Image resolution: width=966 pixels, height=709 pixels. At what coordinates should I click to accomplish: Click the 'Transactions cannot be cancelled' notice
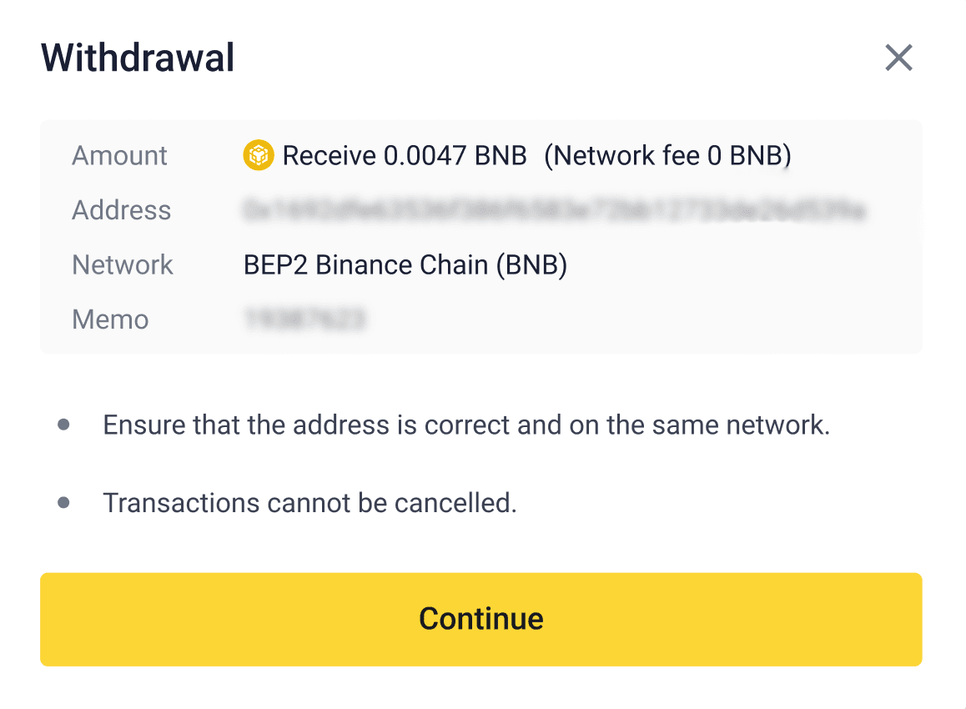point(309,503)
